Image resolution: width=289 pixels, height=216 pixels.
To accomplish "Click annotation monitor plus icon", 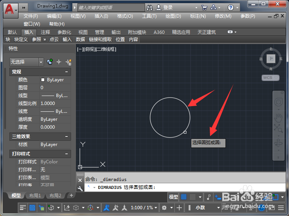I will click(x=179, y=208).
